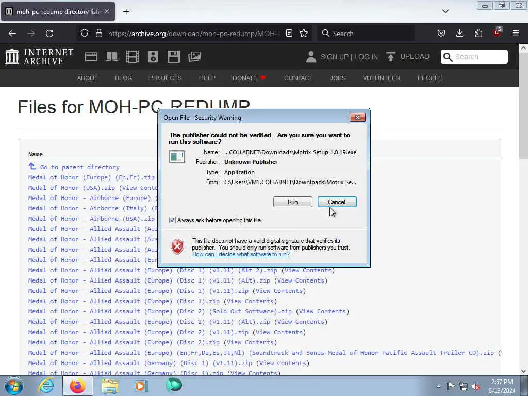Open the VOLUNTEER menu item
The height and width of the screenshot is (396, 528).
[382, 78]
